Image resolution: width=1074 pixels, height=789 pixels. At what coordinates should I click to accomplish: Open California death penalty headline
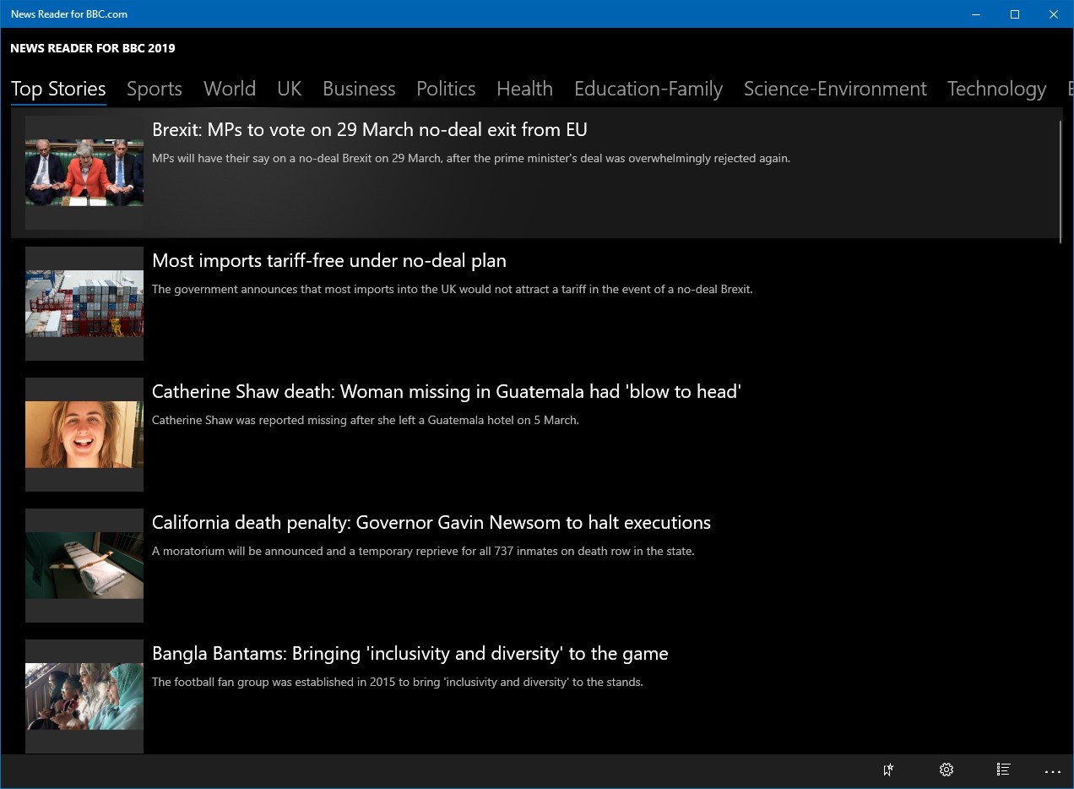431,522
